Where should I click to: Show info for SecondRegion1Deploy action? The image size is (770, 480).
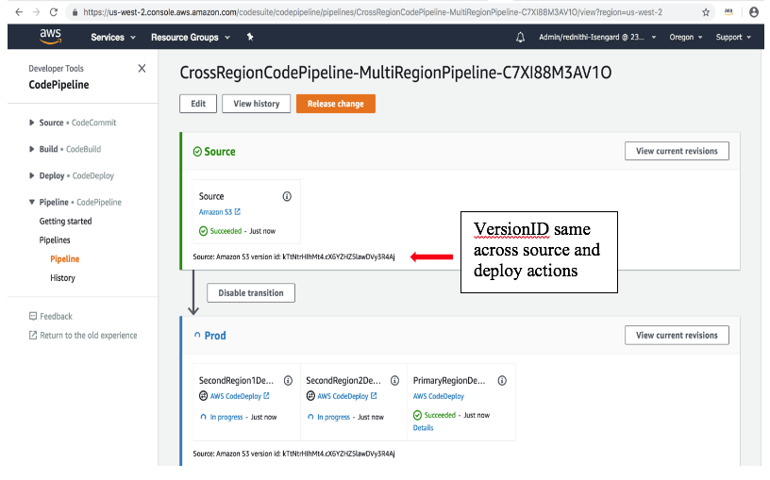pyautogui.click(x=288, y=380)
